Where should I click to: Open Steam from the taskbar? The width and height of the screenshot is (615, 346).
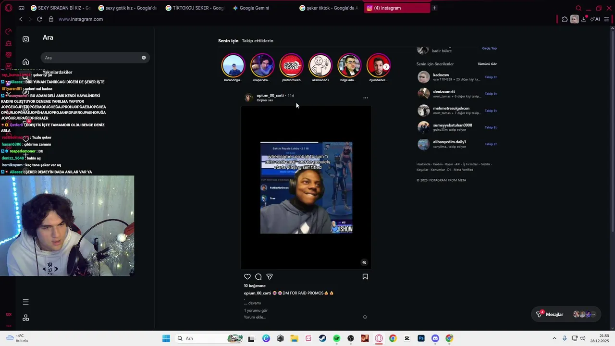tap(322, 339)
